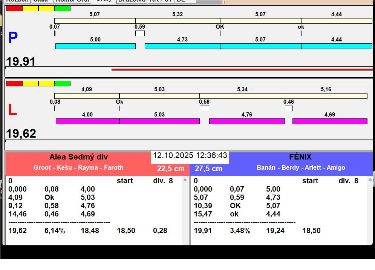Select the 5,07 0,59 4,73 row in FÉNIX list
375x270 pixels.
click(237, 198)
